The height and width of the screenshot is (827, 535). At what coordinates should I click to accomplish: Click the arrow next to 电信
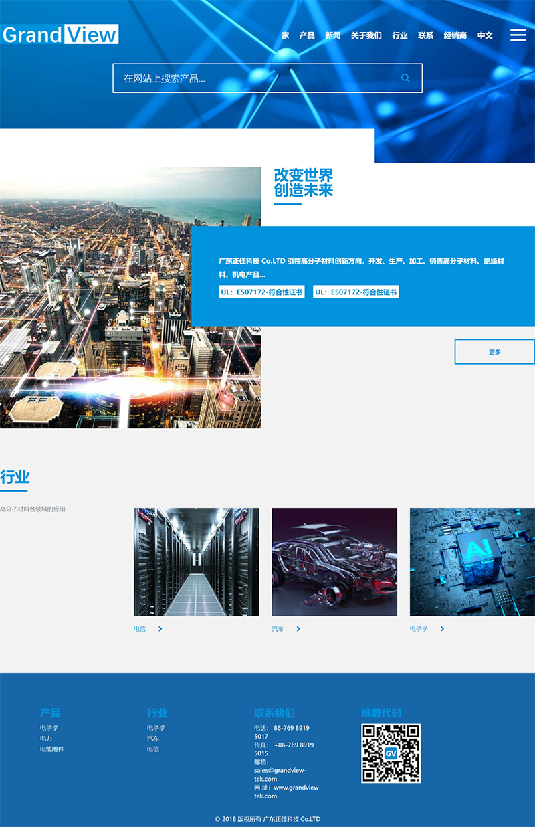tap(160, 629)
